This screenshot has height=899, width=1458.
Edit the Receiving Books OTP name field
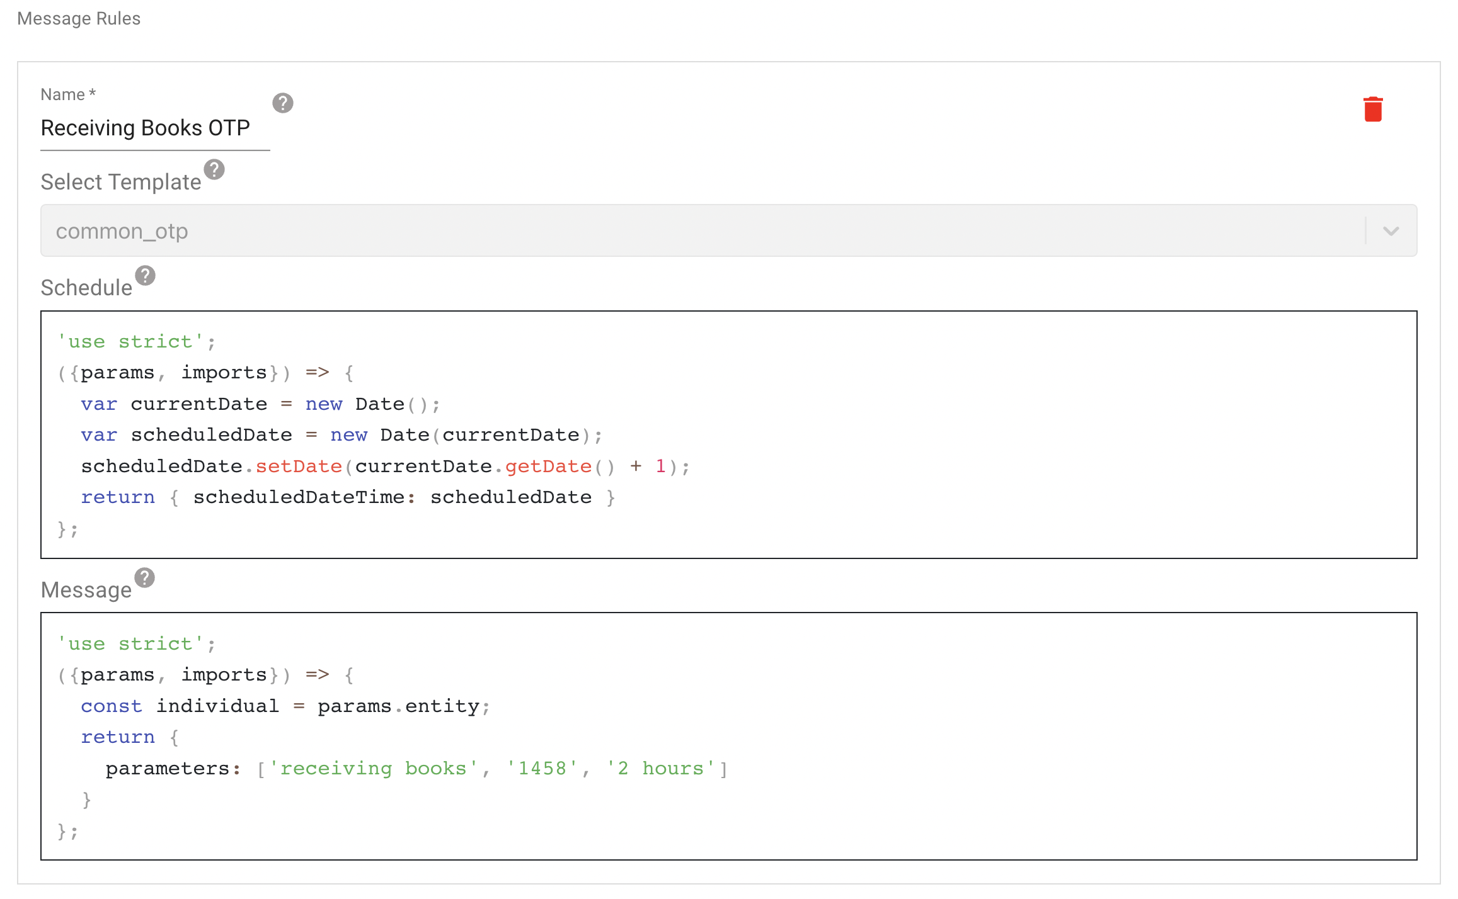[x=154, y=128]
